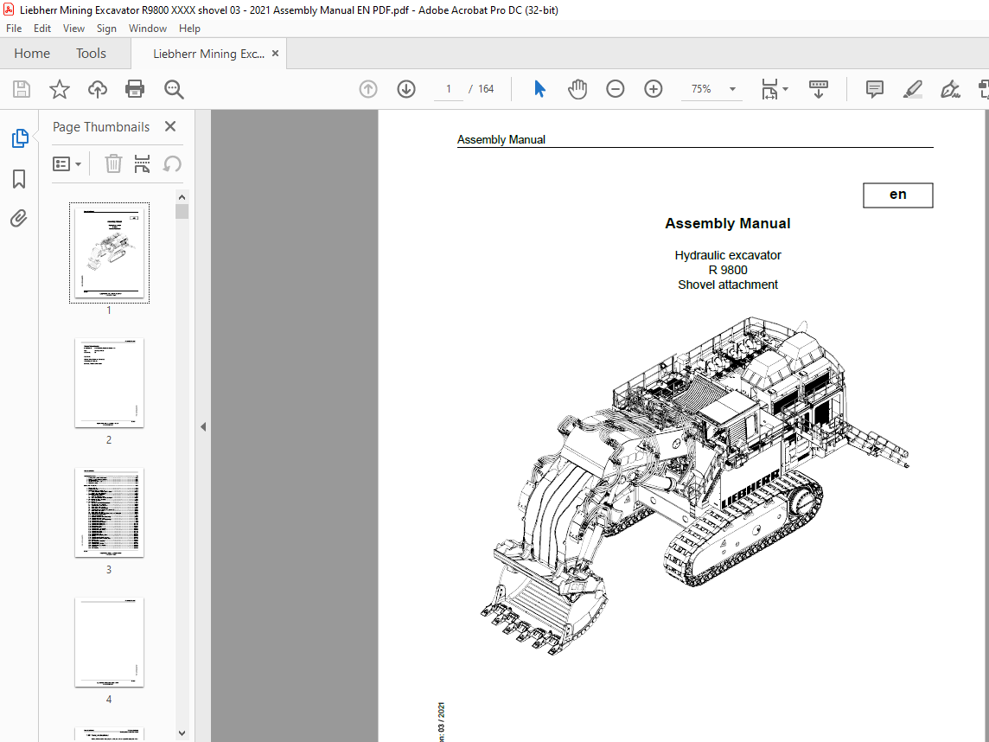This screenshot has width=989, height=742.
Task: Collapse the navigation pane arrow
Action: [x=203, y=426]
